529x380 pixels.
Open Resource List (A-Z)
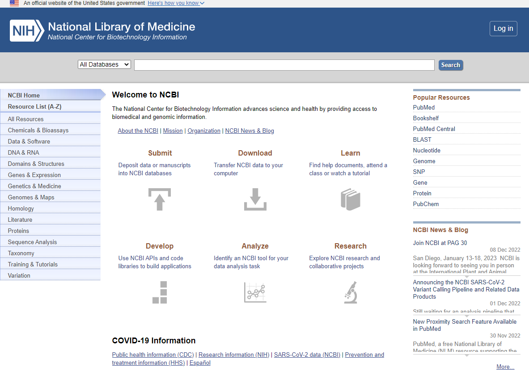tap(50, 106)
